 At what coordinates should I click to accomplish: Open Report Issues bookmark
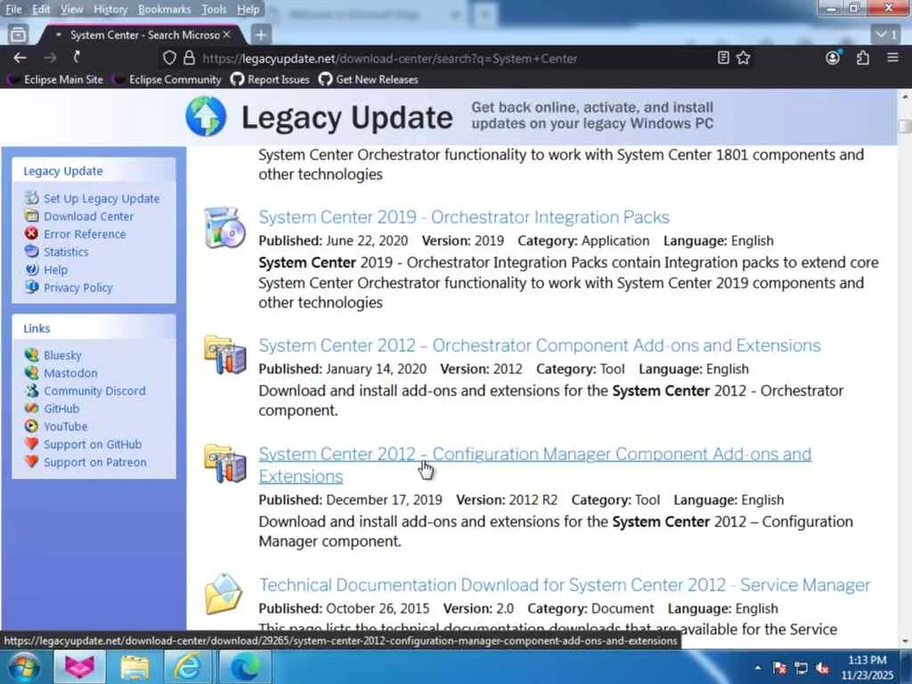click(271, 79)
